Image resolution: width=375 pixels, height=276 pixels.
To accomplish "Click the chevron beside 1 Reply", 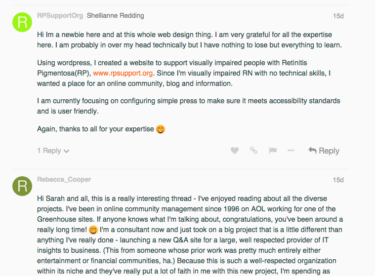I will click(67, 151).
